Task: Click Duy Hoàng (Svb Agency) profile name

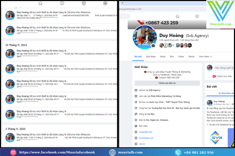Action: [184, 35]
